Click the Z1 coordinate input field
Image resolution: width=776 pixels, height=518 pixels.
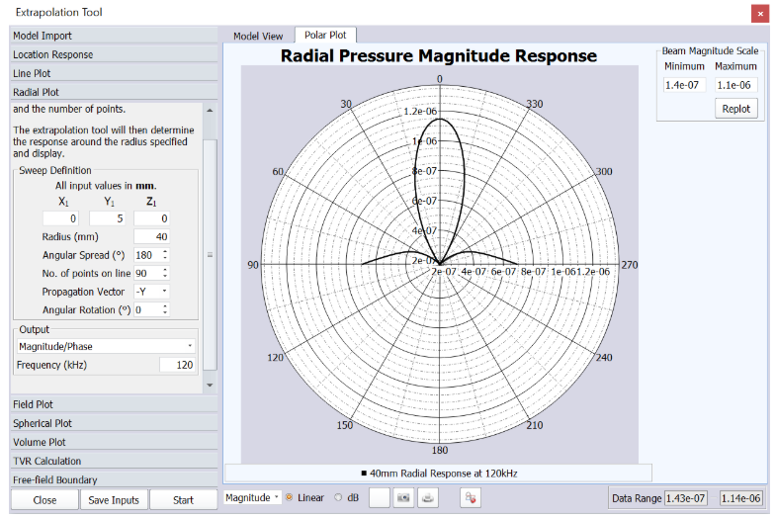(x=151, y=218)
